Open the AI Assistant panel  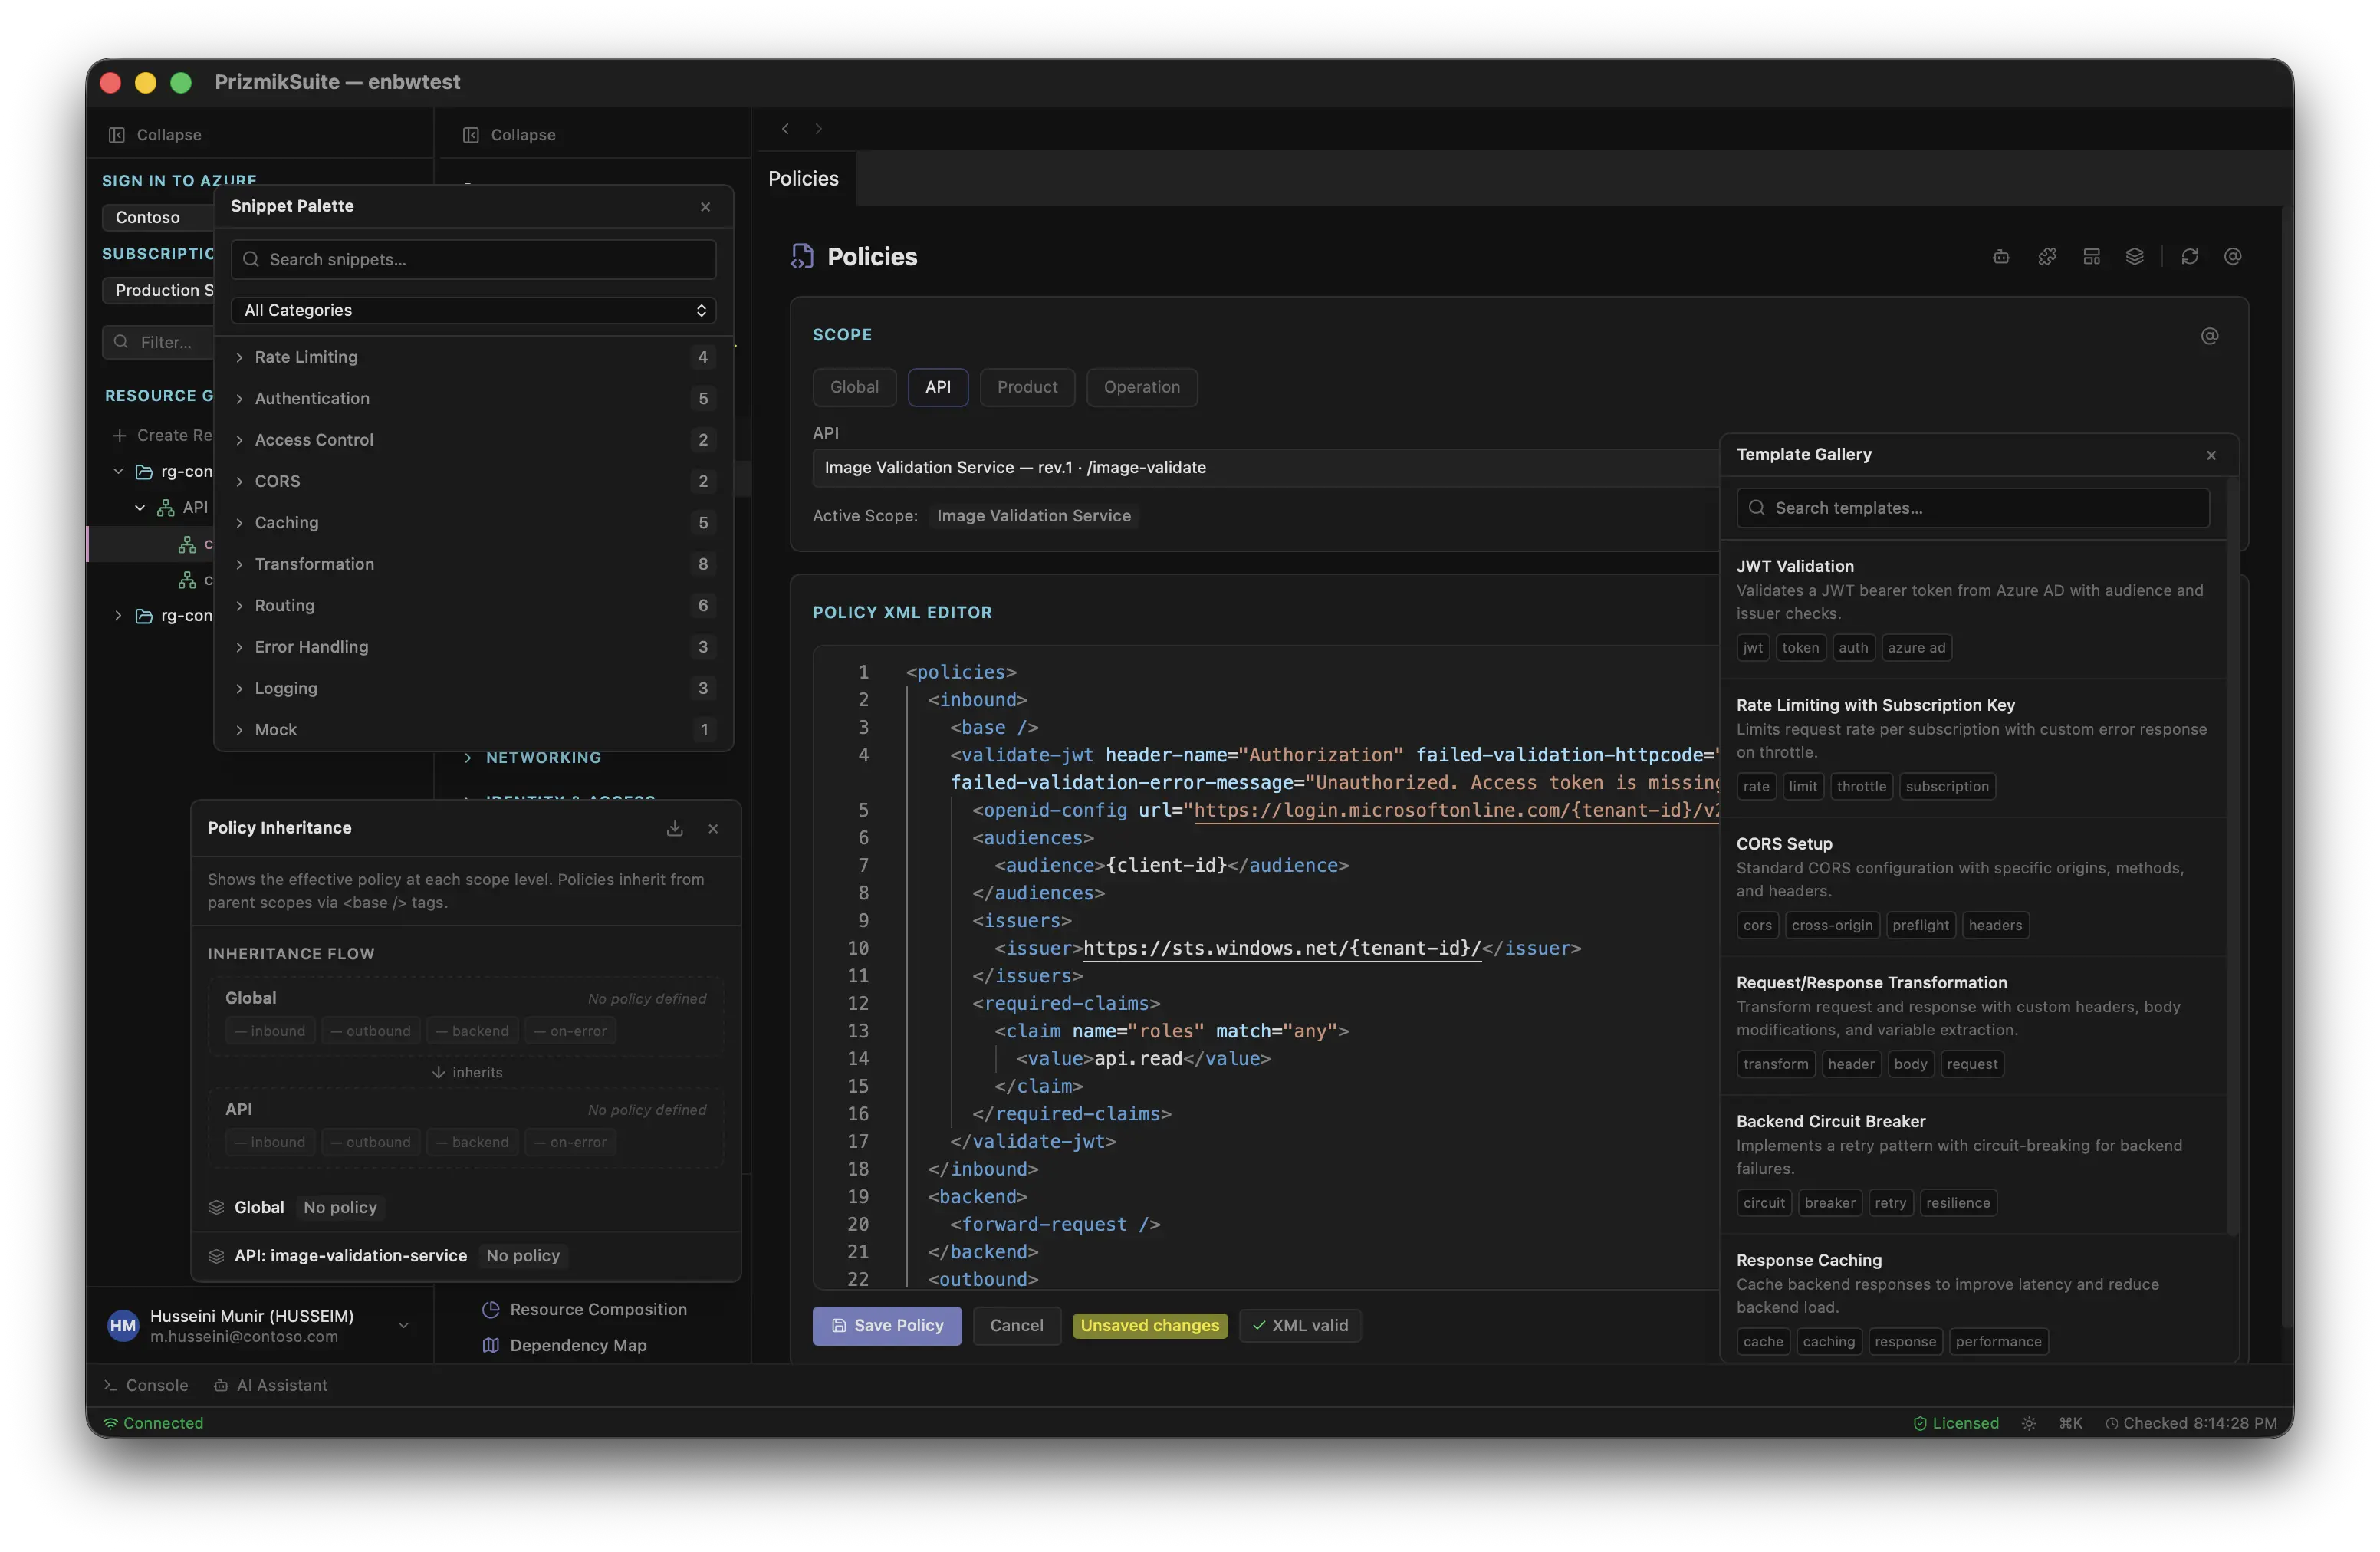click(x=270, y=1385)
